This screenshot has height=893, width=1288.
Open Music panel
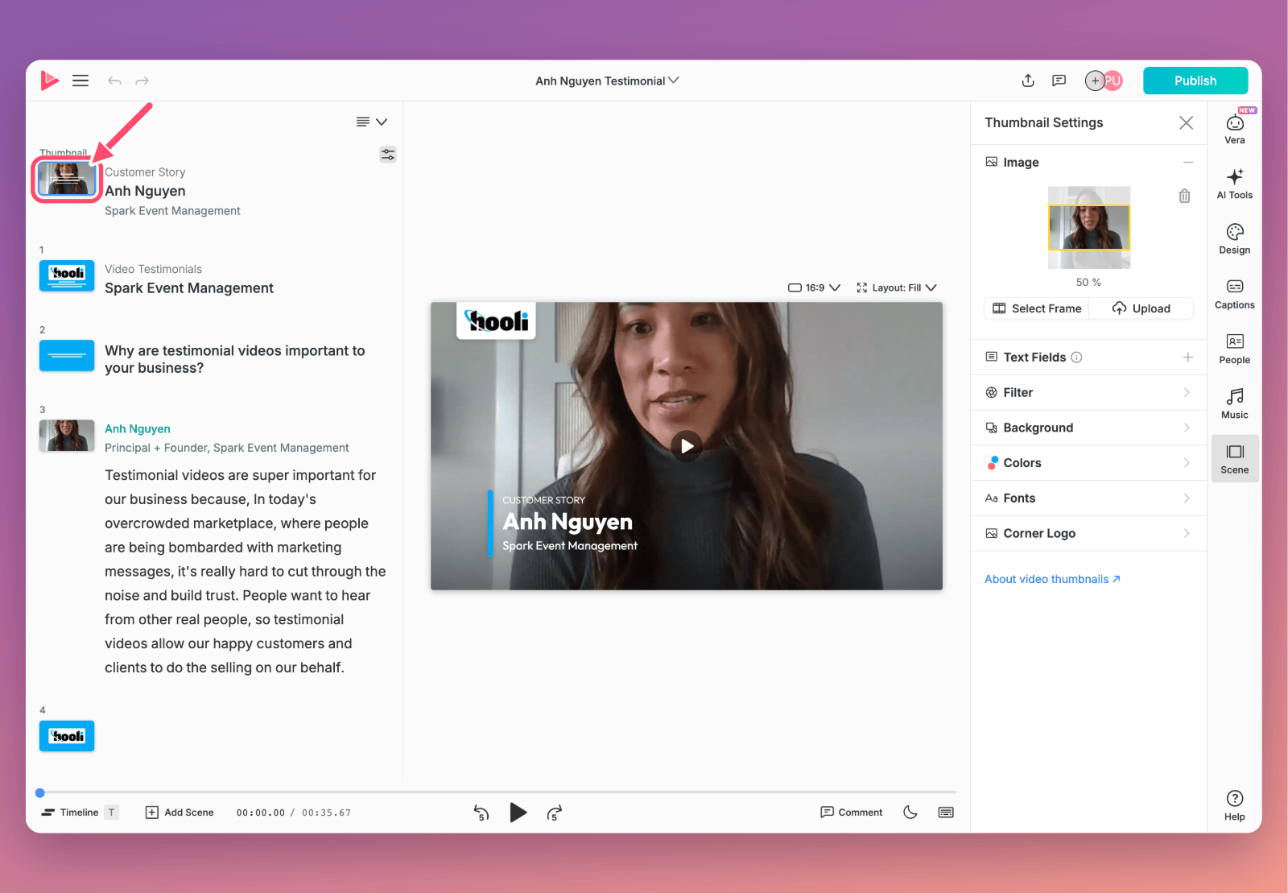pyautogui.click(x=1235, y=403)
